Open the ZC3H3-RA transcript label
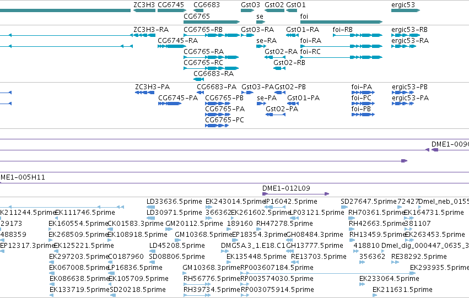The height and width of the screenshot is (298, 469). [x=151, y=30]
